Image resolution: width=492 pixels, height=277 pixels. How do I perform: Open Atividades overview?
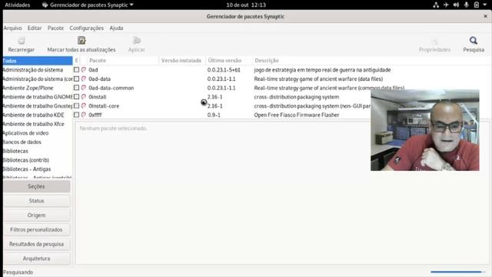(17, 5)
